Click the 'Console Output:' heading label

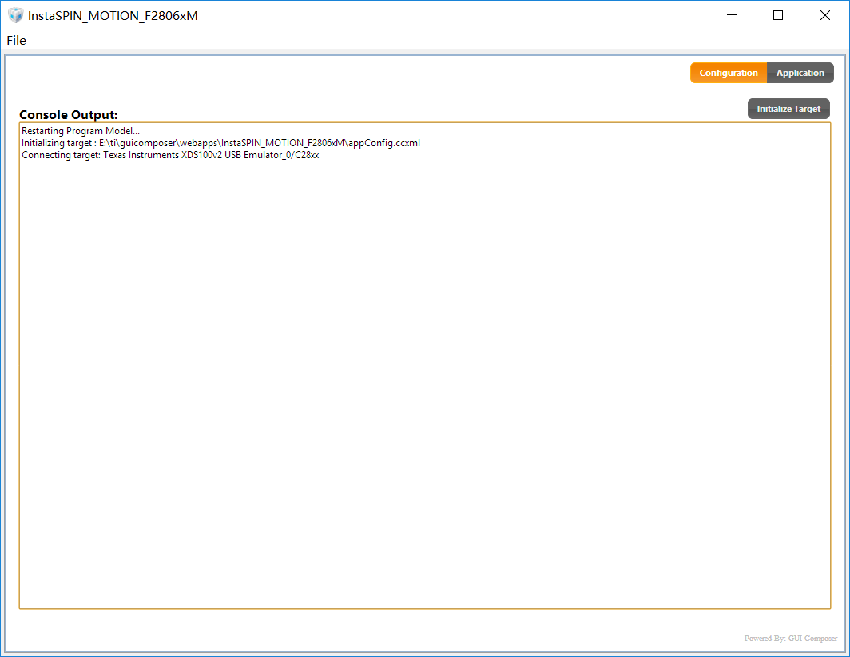click(x=69, y=115)
